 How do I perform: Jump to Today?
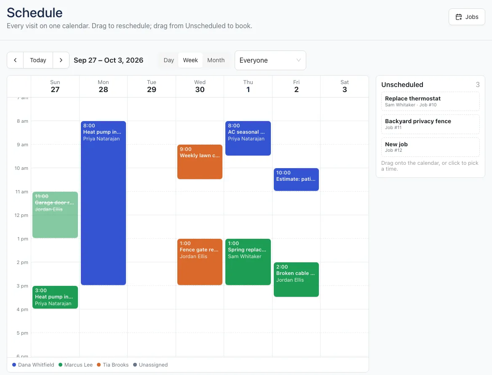tap(38, 60)
